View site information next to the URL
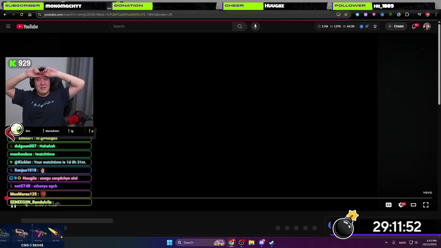441x248 pixels. click(x=40, y=14)
